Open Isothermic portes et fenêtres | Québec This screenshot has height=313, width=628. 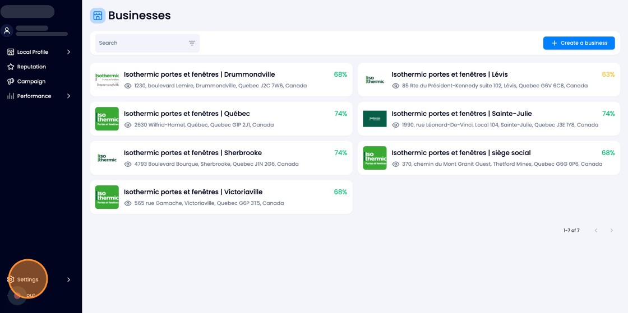pyautogui.click(x=187, y=114)
